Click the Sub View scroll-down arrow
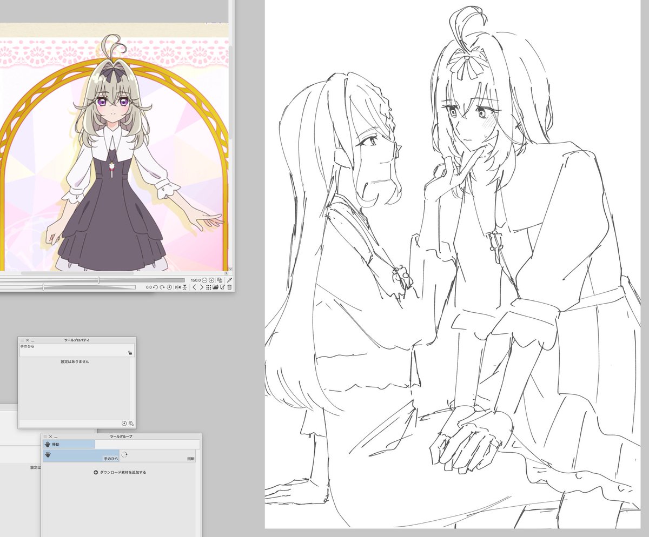The width and height of the screenshot is (649, 537). [x=231, y=268]
